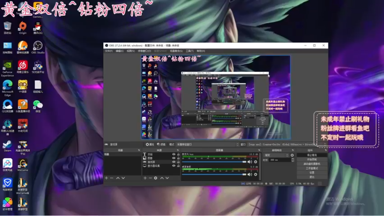
Task: Add a new scene with plus icon
Action: point(107,178)
